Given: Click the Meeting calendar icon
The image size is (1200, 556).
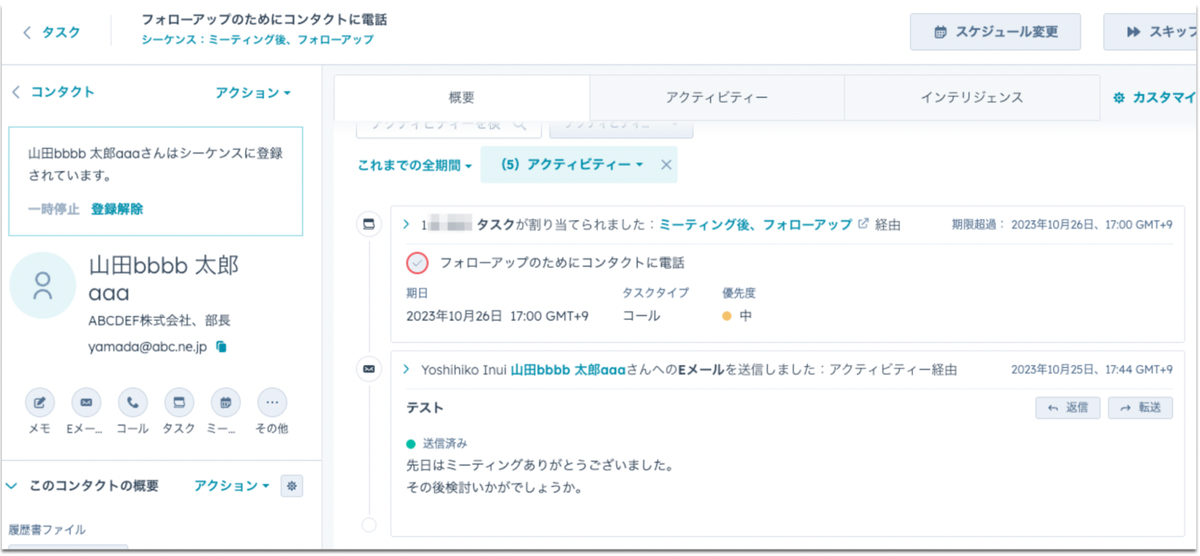Looking at the screenshot, I should (226, 402).
